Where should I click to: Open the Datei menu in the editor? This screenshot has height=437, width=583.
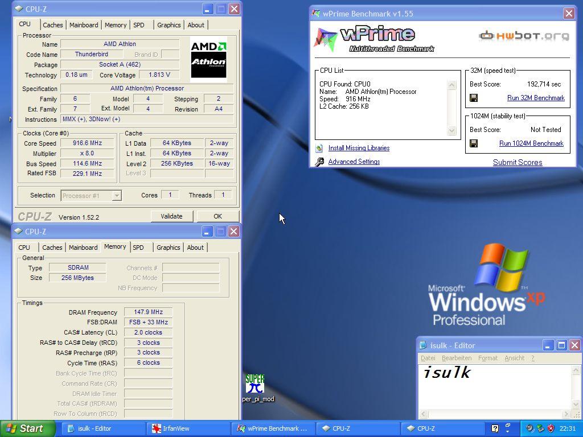tap(428, 358)
